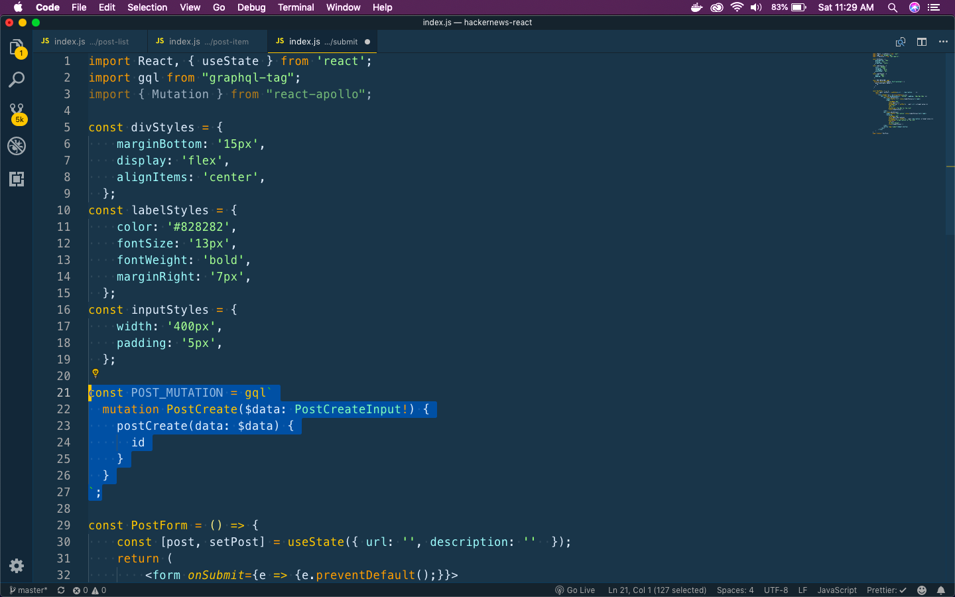Select the JavaScript language mode
Screen dimensions: 955x597
point(837,590)
